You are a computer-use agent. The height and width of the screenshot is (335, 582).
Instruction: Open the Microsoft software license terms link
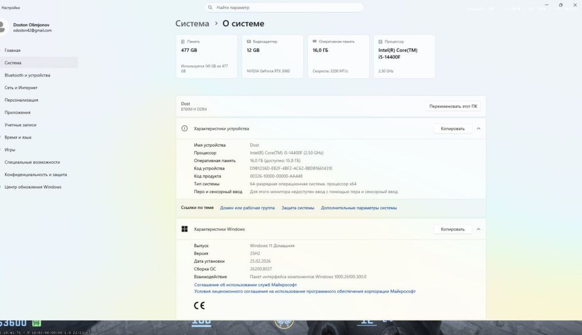click(305, 291)
